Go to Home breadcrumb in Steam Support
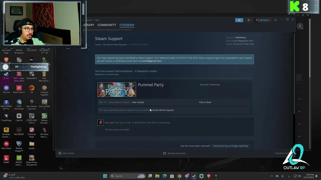The height and width of the screenshot is (180, 321). pyautogui.click(x=98, y=44)
